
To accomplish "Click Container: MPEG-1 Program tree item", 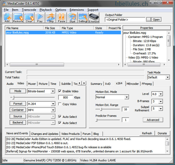I will pyautogui.click(x=145, y=37).
